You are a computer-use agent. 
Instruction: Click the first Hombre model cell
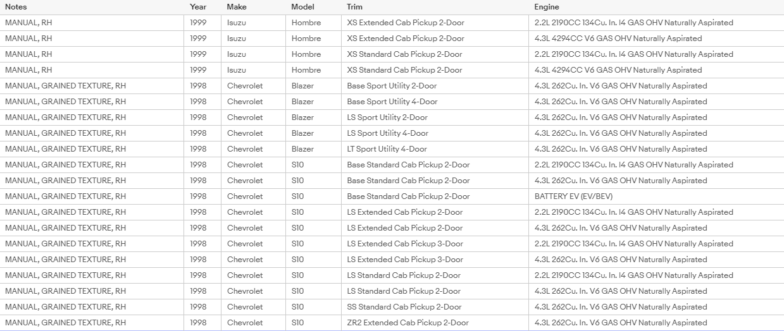(313, 23)
